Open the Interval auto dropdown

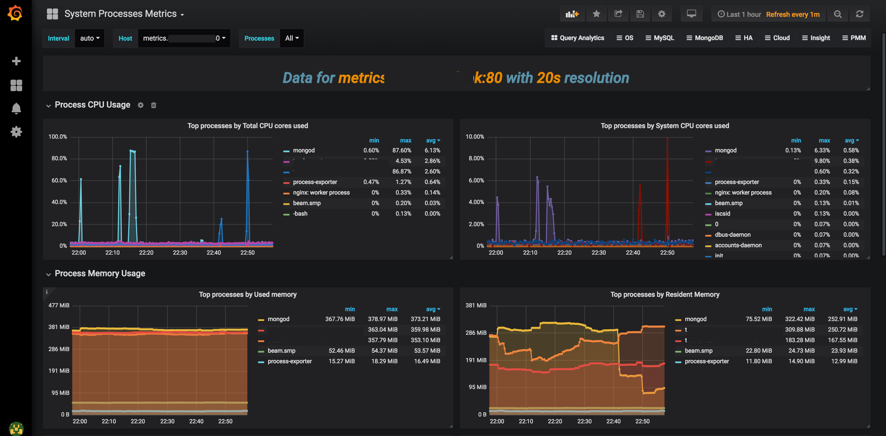pos(89,38)
